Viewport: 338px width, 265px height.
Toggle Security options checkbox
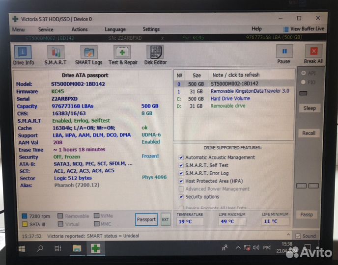(x=181, y=197)
